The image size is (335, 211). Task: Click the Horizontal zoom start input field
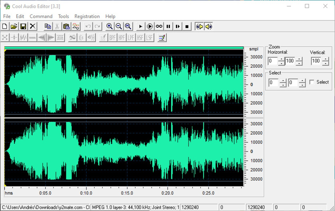point(273,61)
